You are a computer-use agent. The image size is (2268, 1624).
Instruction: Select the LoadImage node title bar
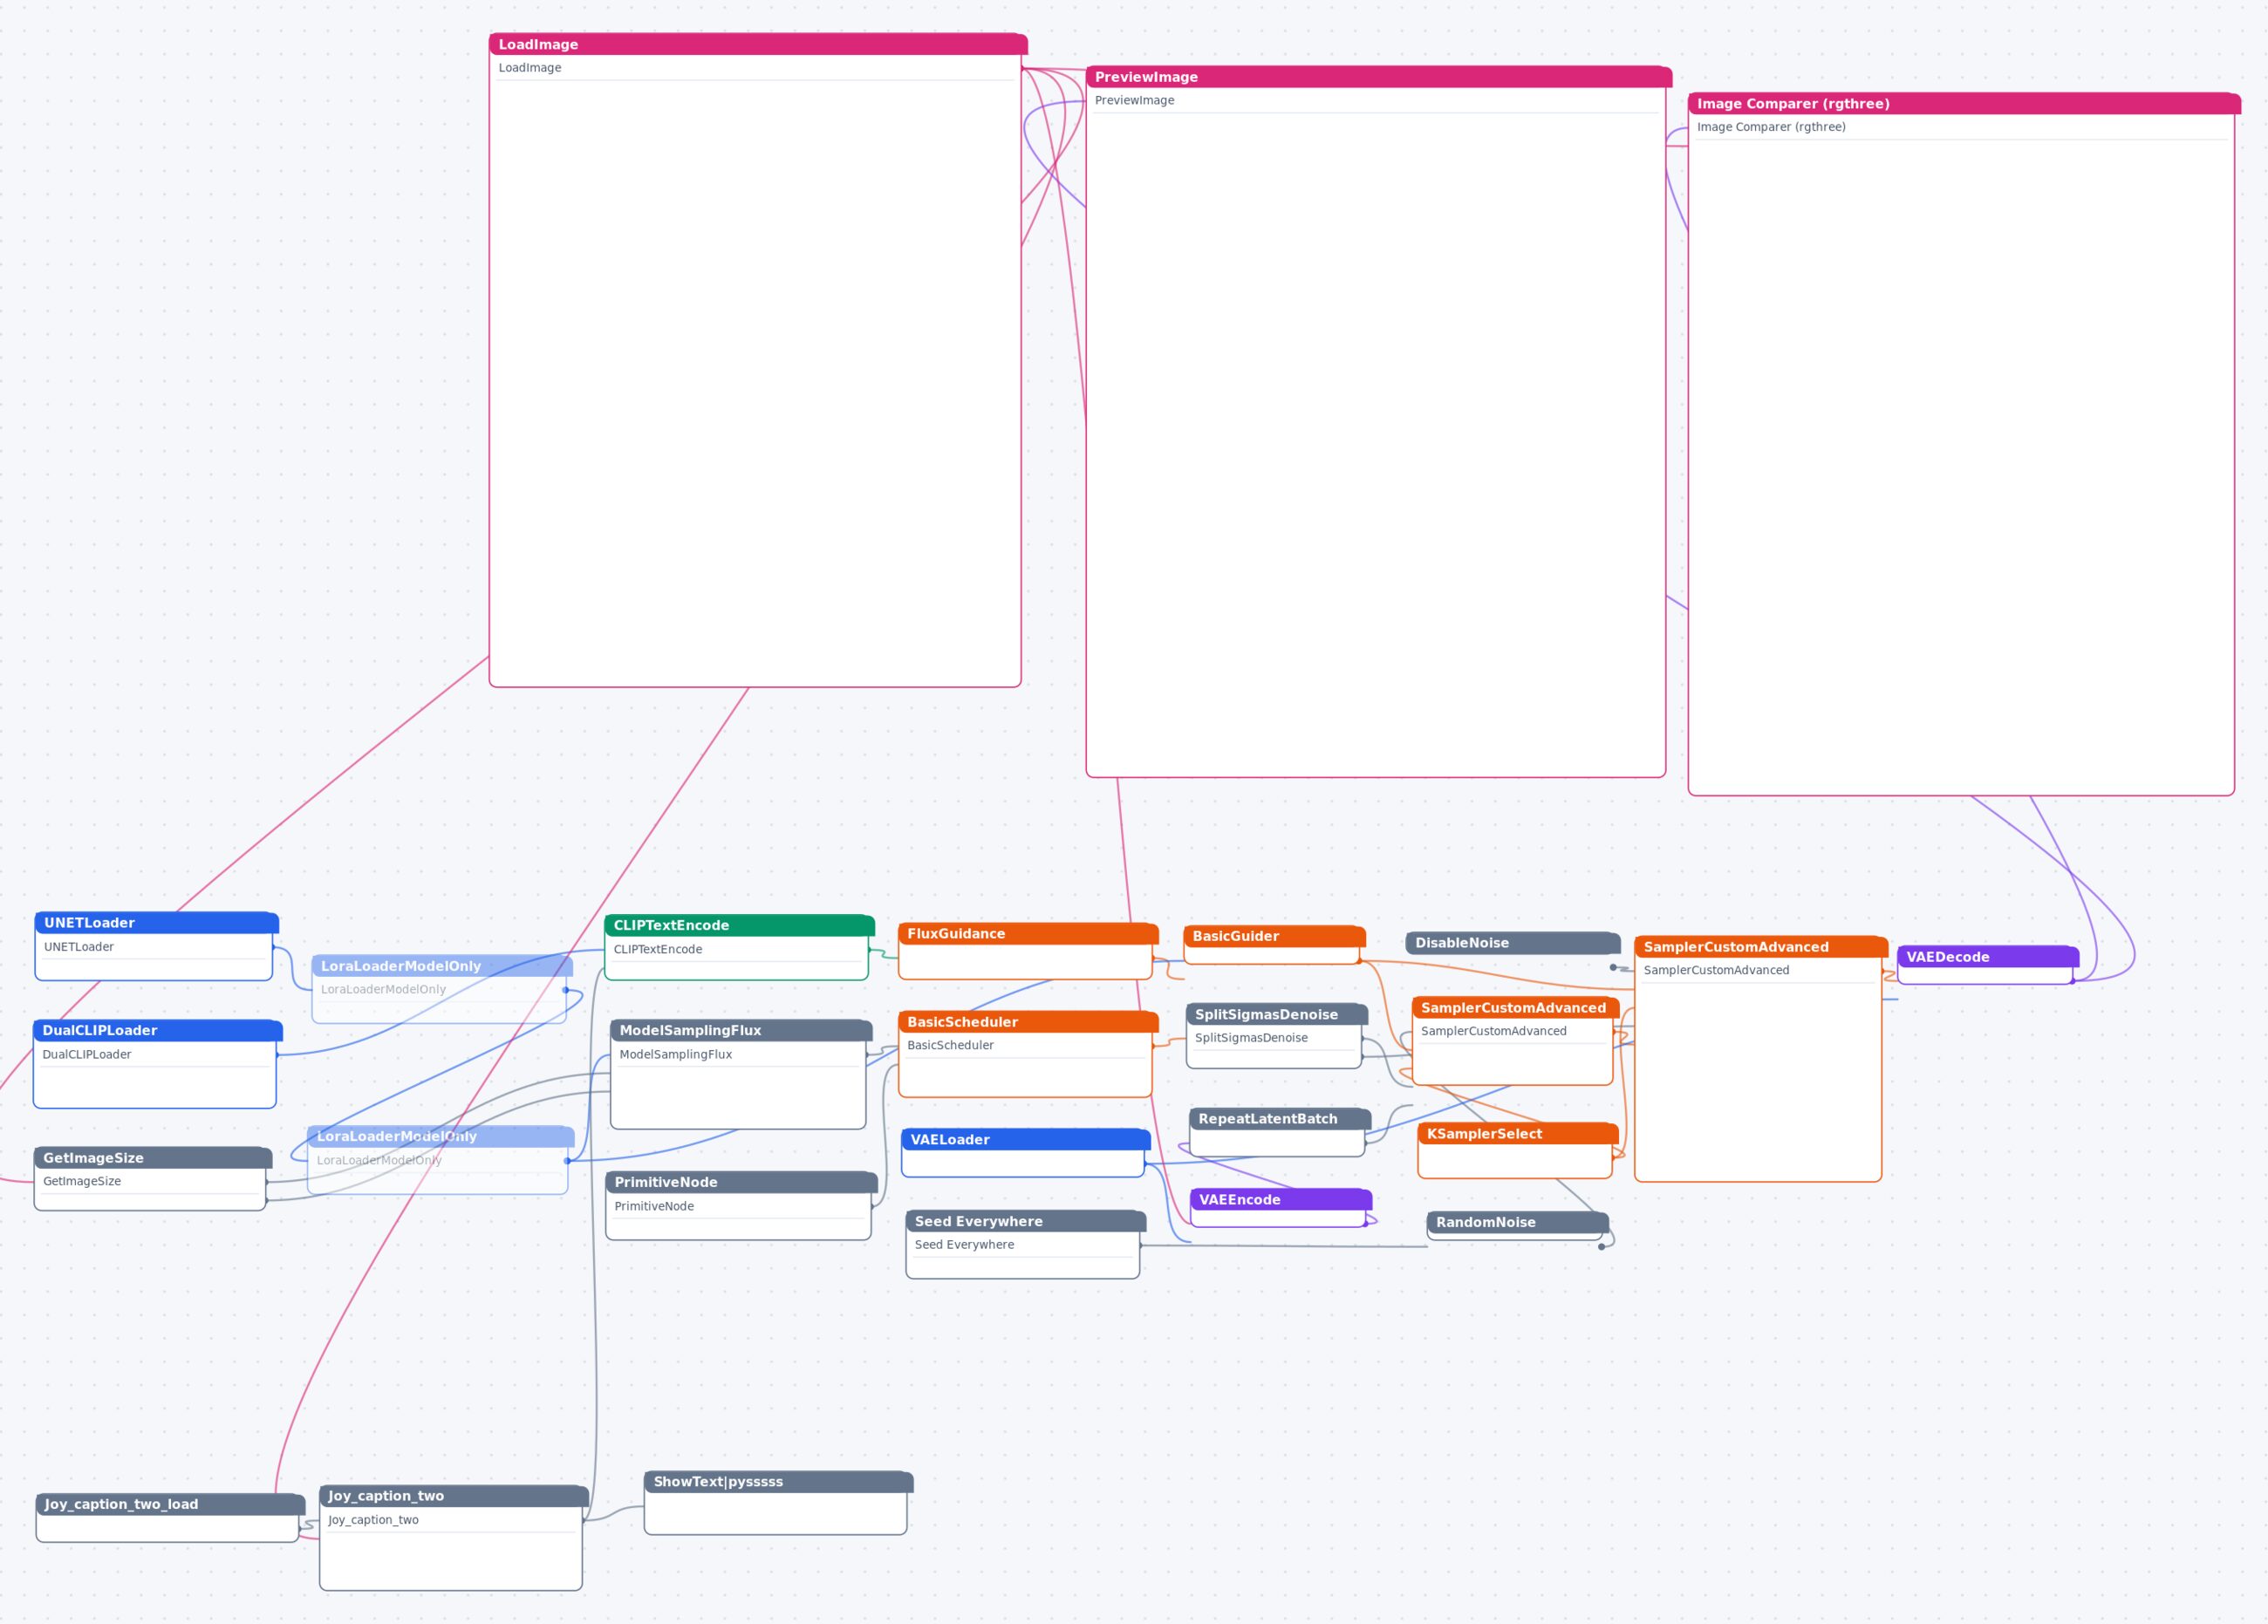[758, 44]
